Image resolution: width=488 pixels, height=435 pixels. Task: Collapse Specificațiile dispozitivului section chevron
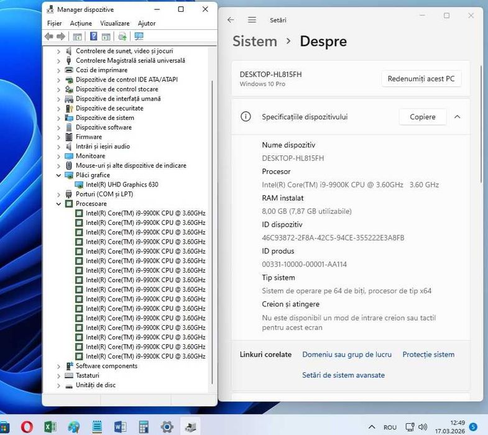(457, 117)
